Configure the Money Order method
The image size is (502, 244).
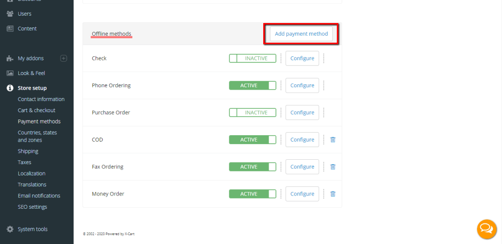(x=302, y=194)
